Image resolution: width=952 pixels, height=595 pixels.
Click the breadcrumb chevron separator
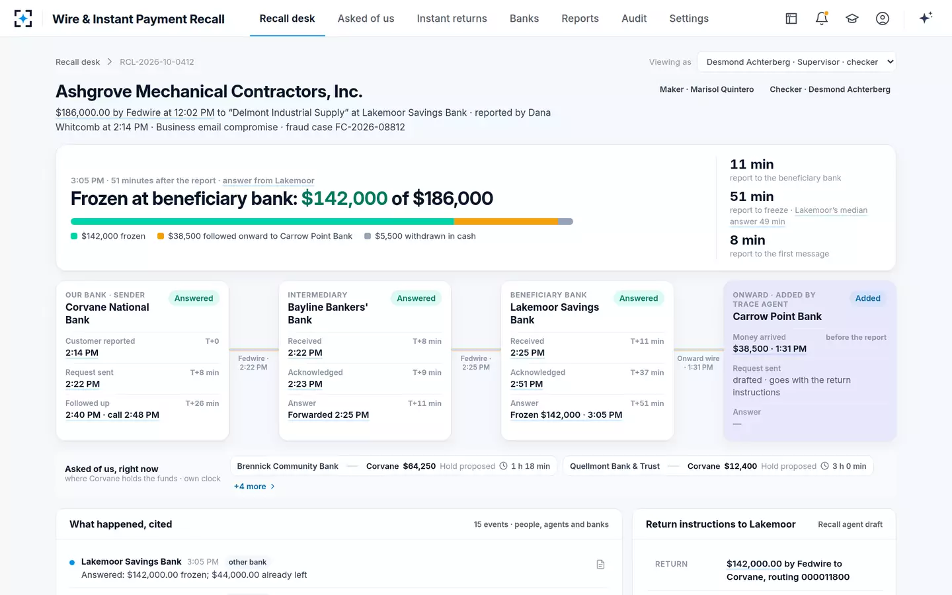(110, 62)
